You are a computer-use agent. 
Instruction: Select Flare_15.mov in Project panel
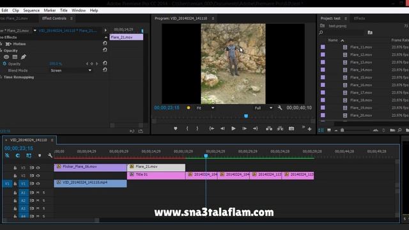click(x=361, y=77)
